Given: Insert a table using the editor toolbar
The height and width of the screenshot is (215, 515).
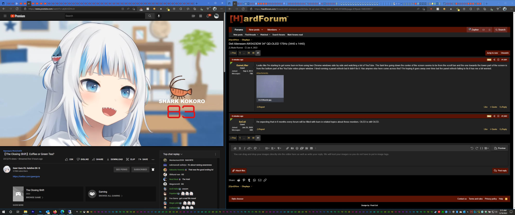Looking at the screenshot, I should (311, 148).
